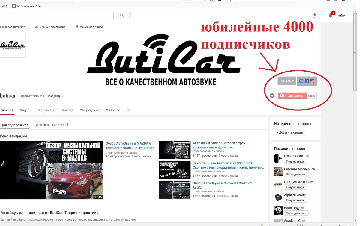
Task: Click Вы подписаны under Евгений Афанасьев
Action: coord(296,174)
